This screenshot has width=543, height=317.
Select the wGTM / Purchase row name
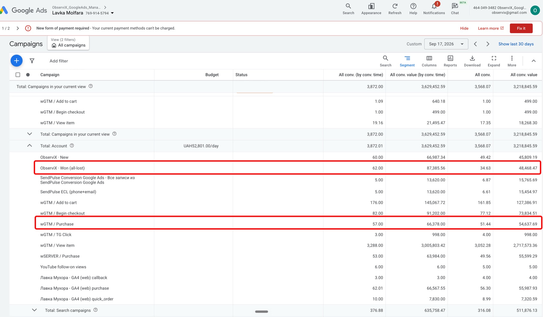coord(57,224)
